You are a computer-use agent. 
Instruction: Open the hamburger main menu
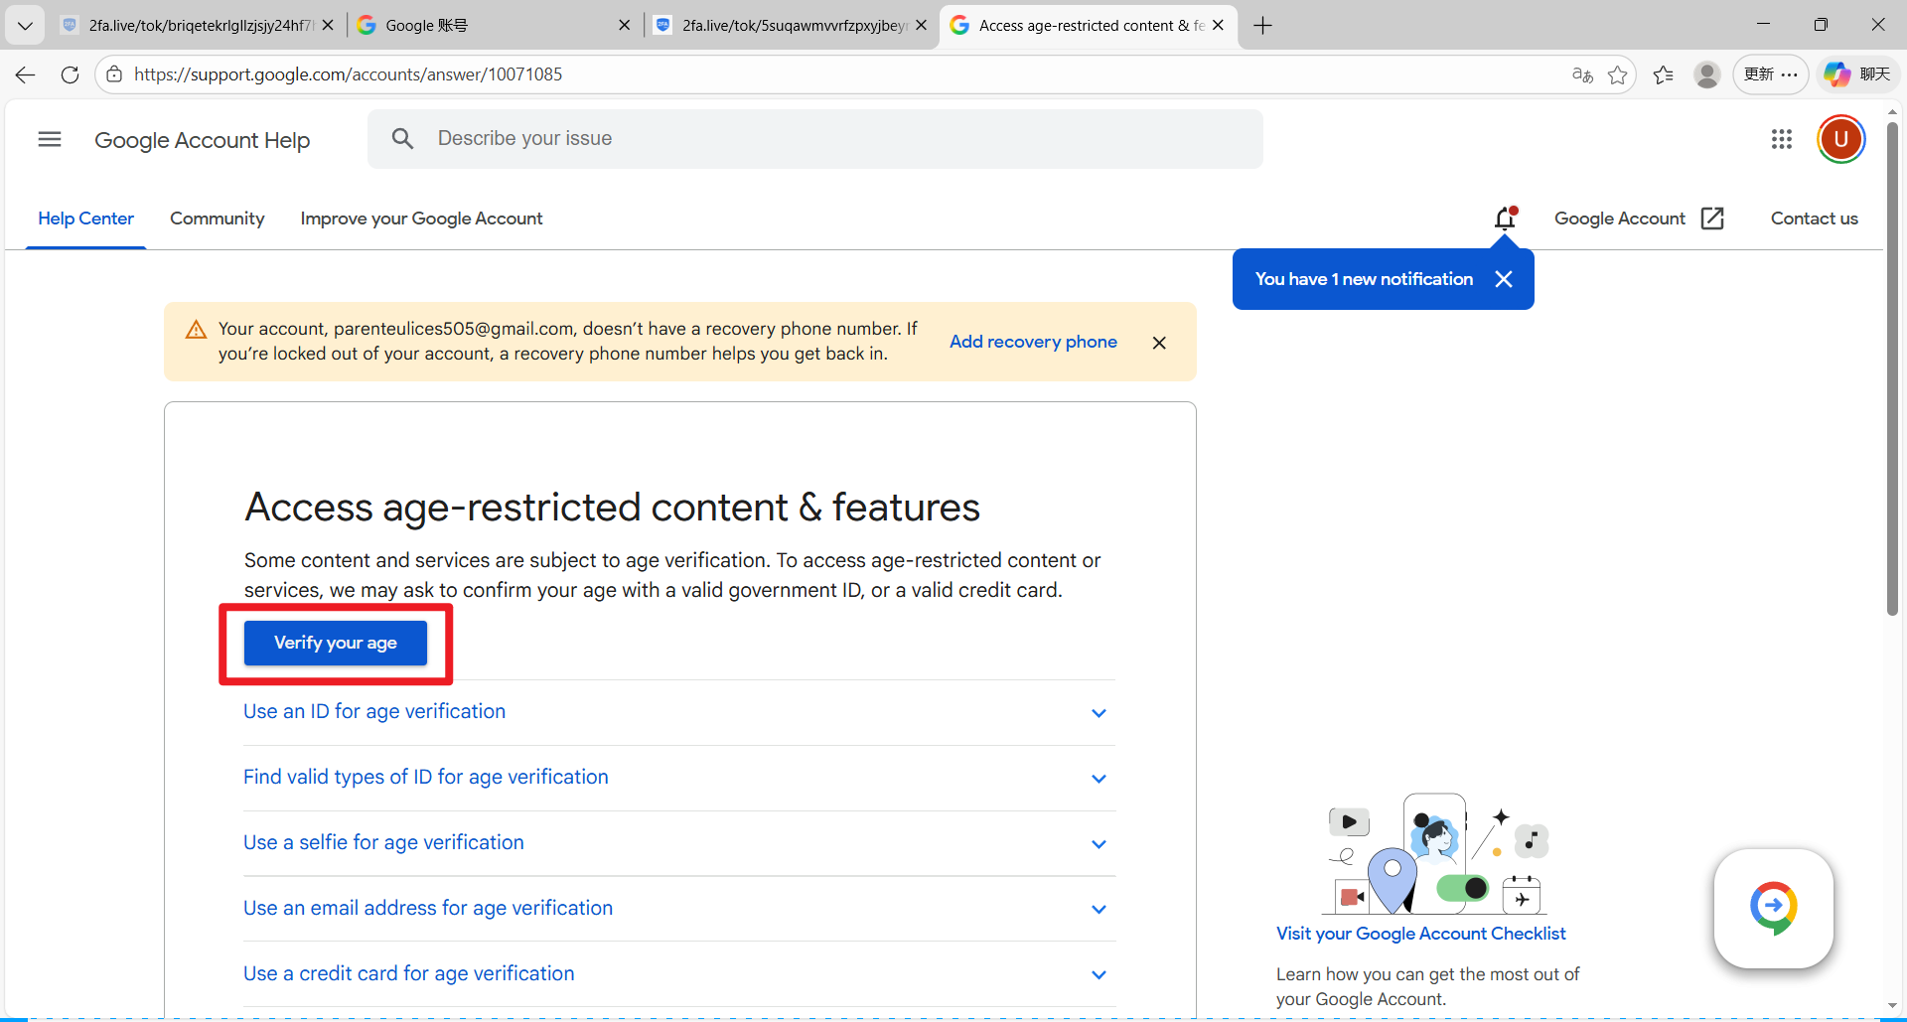(50, 139)
